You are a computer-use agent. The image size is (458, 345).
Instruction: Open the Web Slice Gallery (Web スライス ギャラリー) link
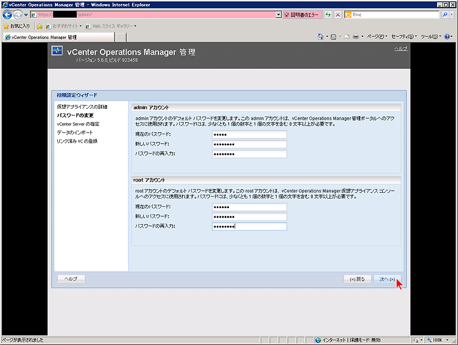(x=111, y=26)
